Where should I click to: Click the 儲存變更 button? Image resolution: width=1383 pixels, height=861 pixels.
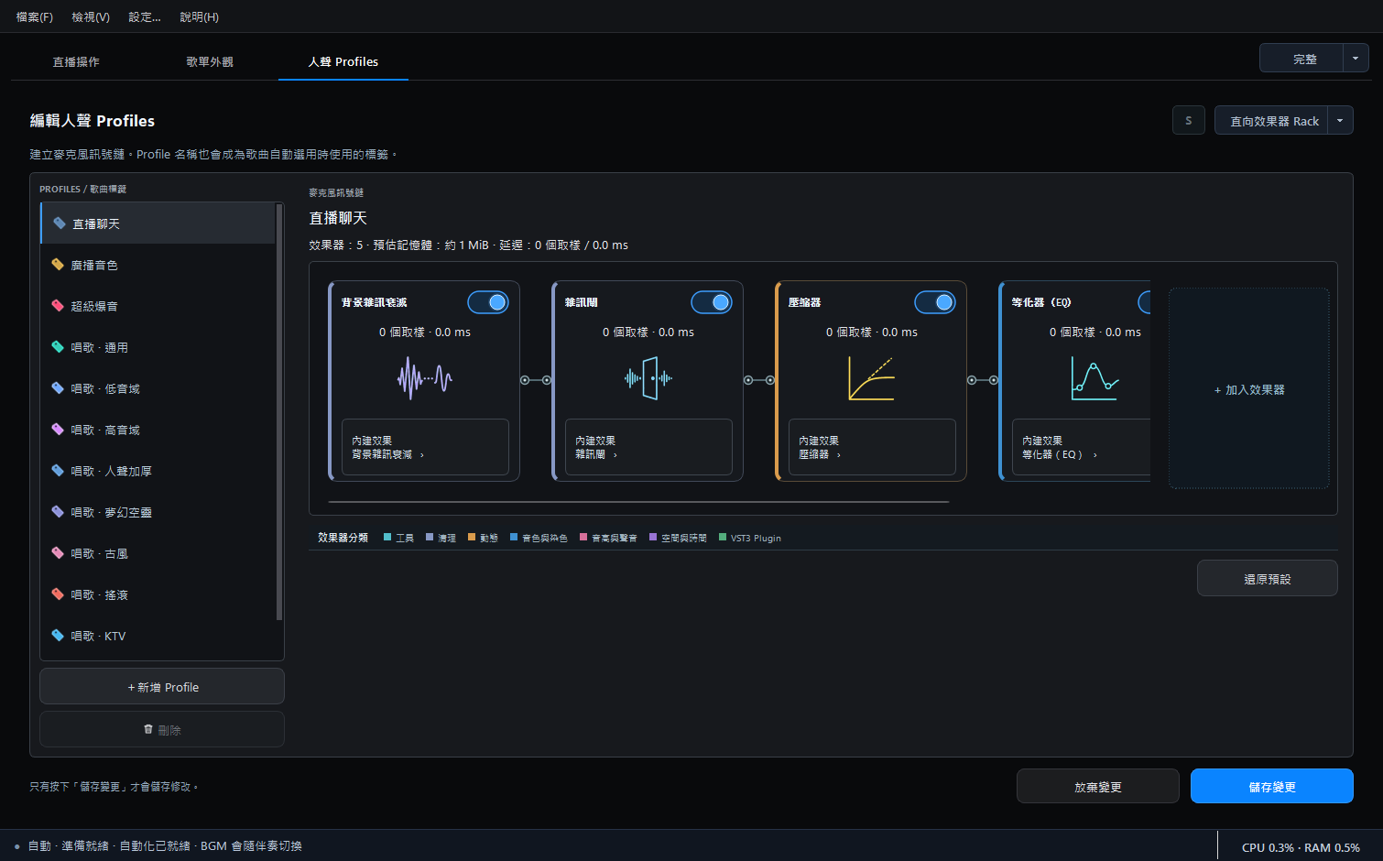[1272, 786]
